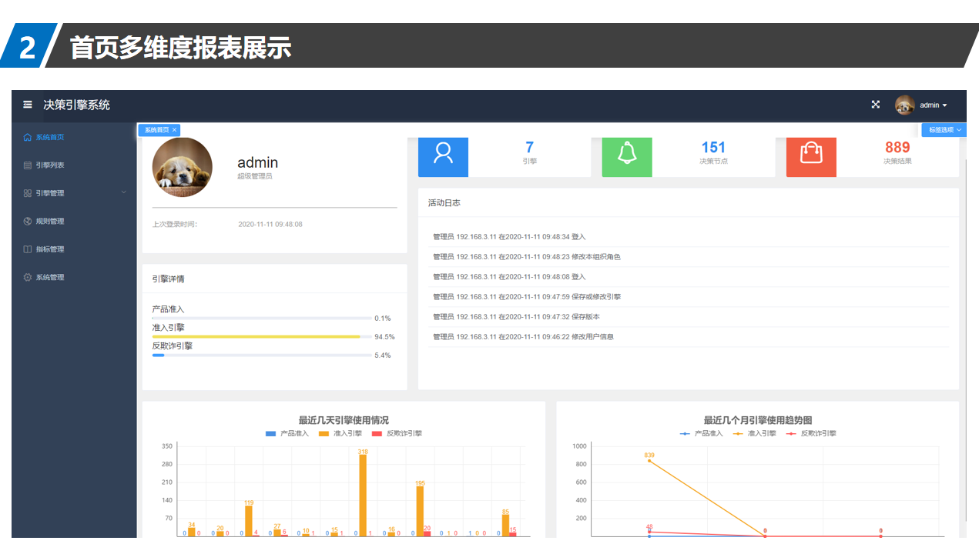
Task: Click log entry at 09:48:08 登入
Action: (689, 277)
